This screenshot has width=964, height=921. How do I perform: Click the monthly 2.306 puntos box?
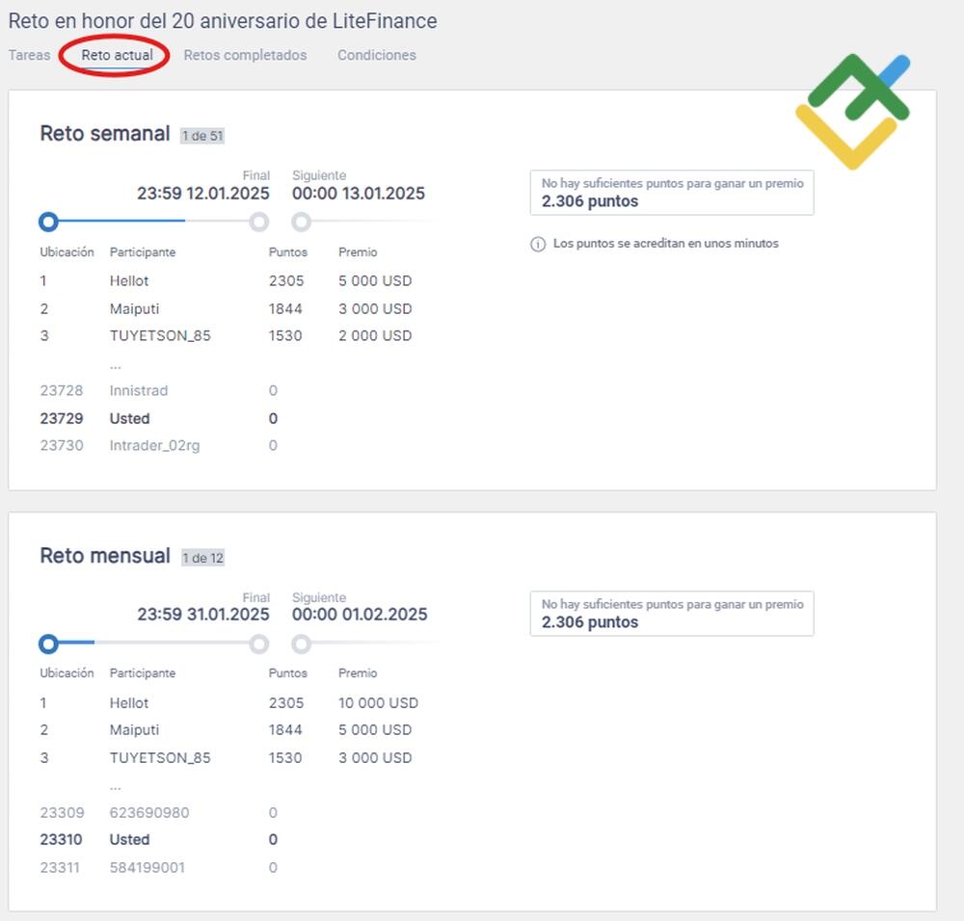click(x=672, y=614)
